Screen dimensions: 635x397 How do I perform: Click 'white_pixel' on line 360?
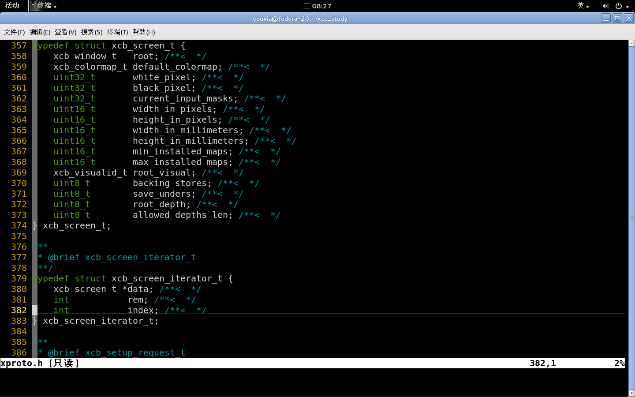coord(162,77)
